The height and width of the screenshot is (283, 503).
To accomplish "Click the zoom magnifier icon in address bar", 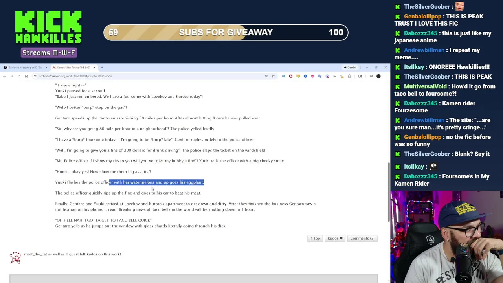I will coord(266,76).
